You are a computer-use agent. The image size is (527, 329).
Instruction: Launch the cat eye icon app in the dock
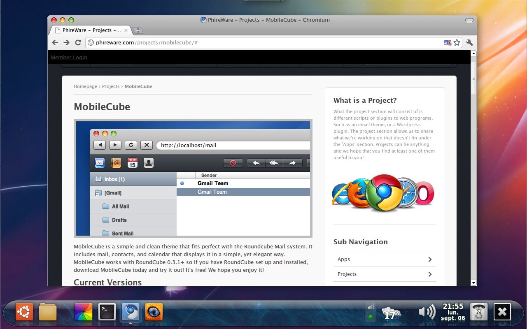coord(154,312)
